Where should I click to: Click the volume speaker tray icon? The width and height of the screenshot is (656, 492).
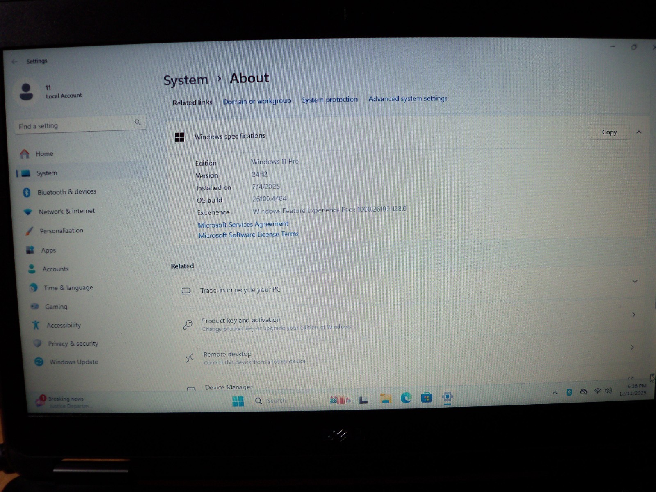[x=608, y=391]
